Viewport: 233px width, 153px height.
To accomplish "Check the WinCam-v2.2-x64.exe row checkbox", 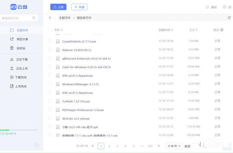I will [x=50, y=118].
